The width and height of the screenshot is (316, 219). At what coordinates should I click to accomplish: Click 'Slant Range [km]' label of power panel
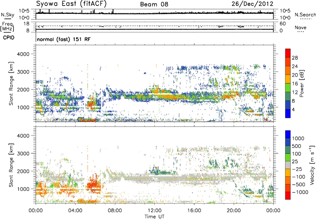pyautogui.click(x=11, y=83)
